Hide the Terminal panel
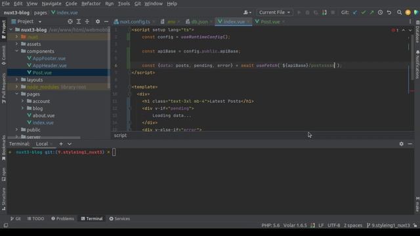Image resolution: width=420 pixels, height=236 pixels. (409, 144)
